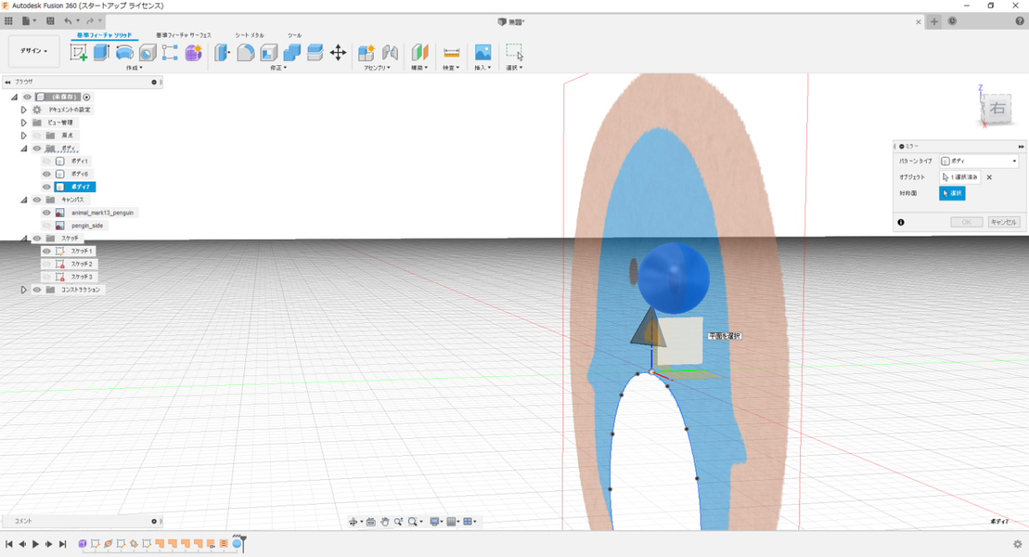Click the 1 選択済み object selector
This screenshot has height=557, width=1029.
coord(960,177)
